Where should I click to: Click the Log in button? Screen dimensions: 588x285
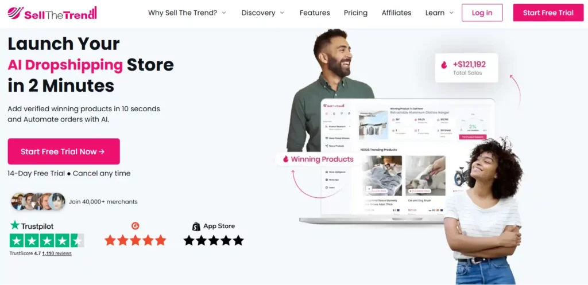(482, 13)
